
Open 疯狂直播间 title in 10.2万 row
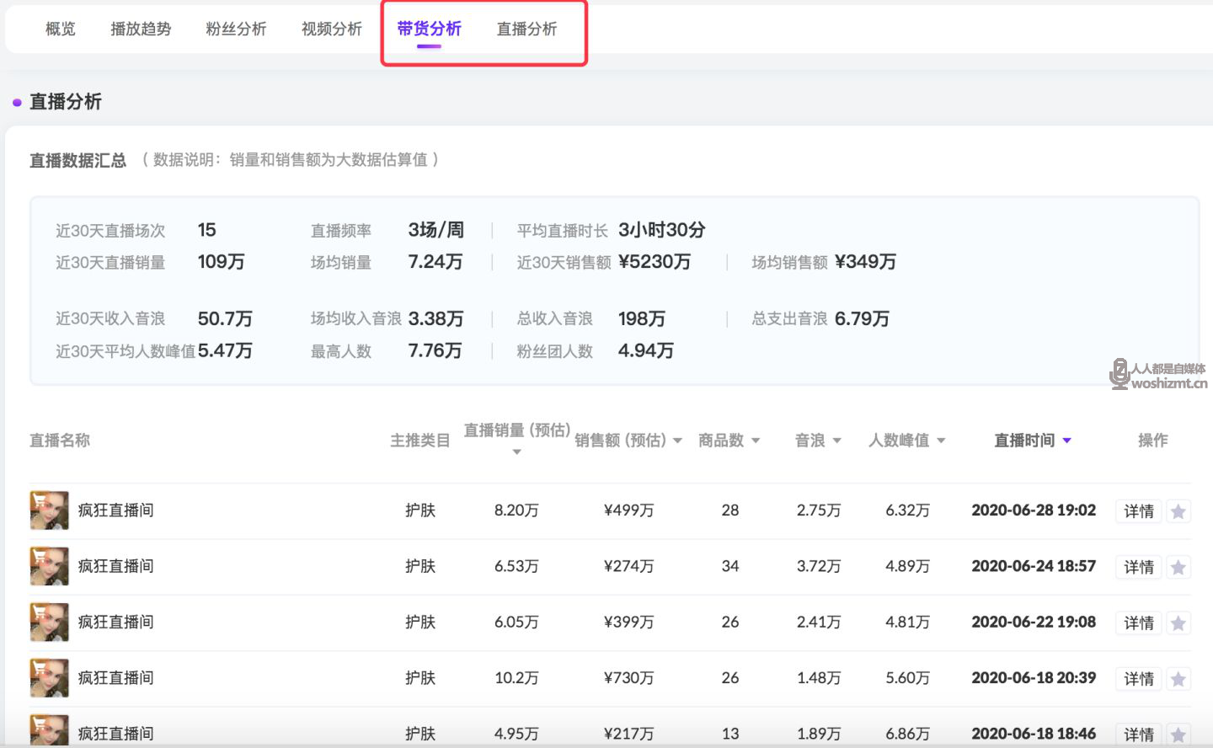coord(115,676)
